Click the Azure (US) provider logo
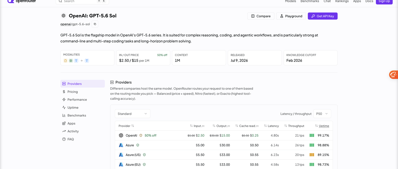Viewport: 398px width, 169px height. tap(121, 155)
